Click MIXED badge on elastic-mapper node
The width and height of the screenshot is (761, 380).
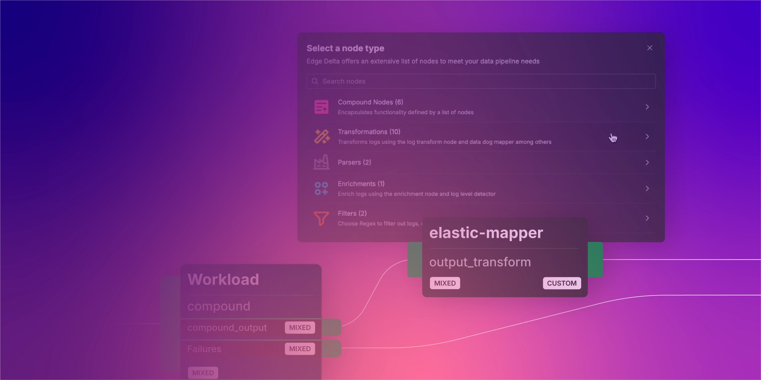point(445,283)
